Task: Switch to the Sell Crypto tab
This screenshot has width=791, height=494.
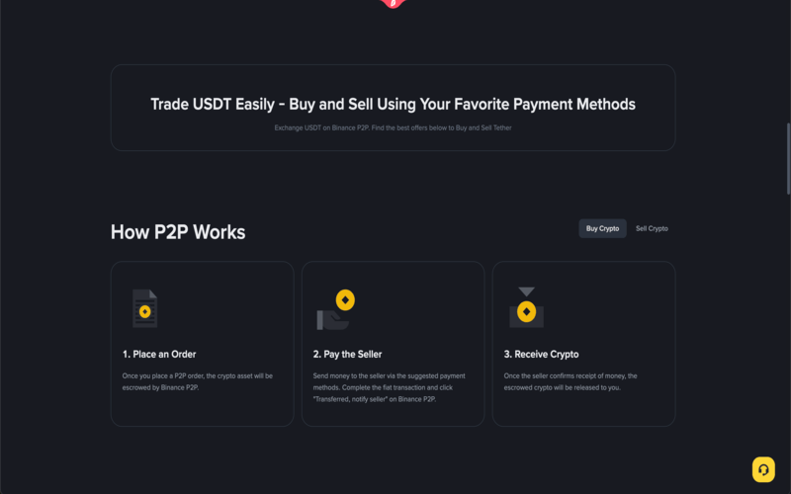Action: (x=652, y=228)
